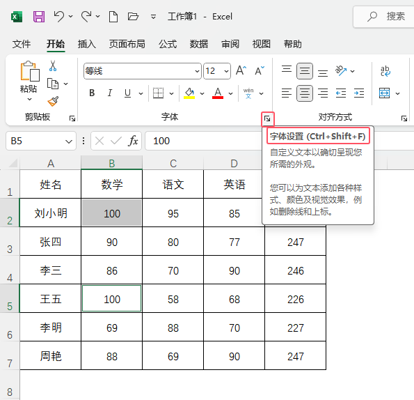Toggle Italic formatting
Screen dimensions: 414x400
(109, 93)
